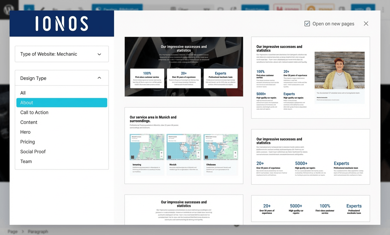Click the M IONOS icon in the toolbar
The image size is (390, 235).
click(x=287, y=9)
